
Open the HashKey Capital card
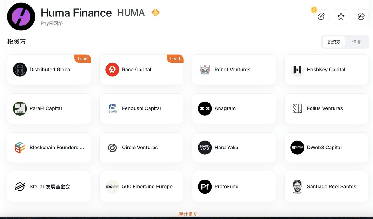click(327, 70)
